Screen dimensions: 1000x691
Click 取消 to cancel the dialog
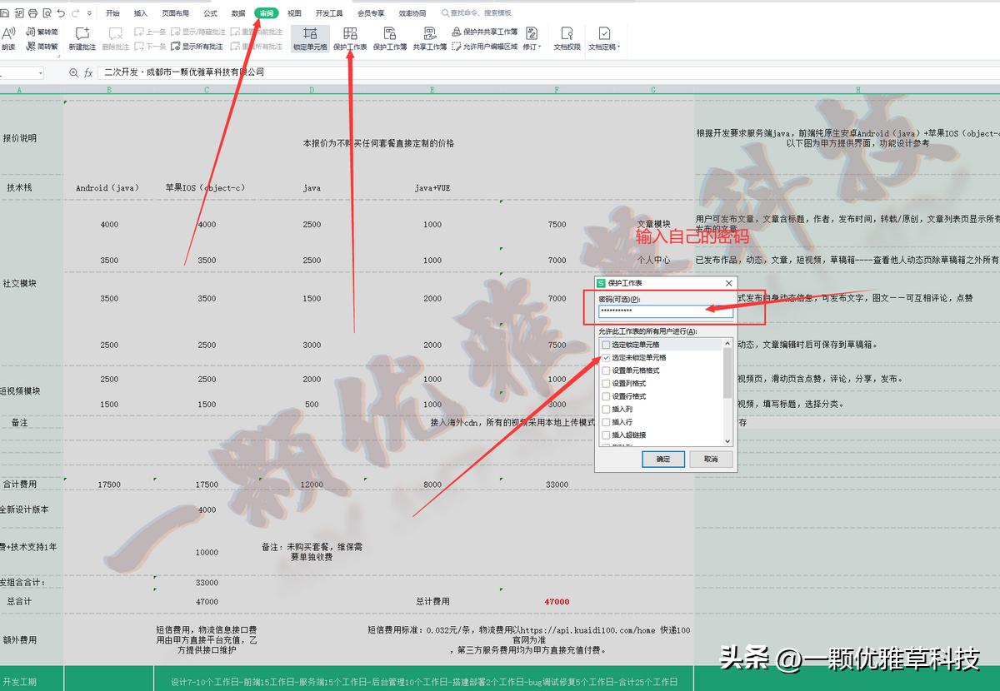pyautogui.click(x=710, y=460)
